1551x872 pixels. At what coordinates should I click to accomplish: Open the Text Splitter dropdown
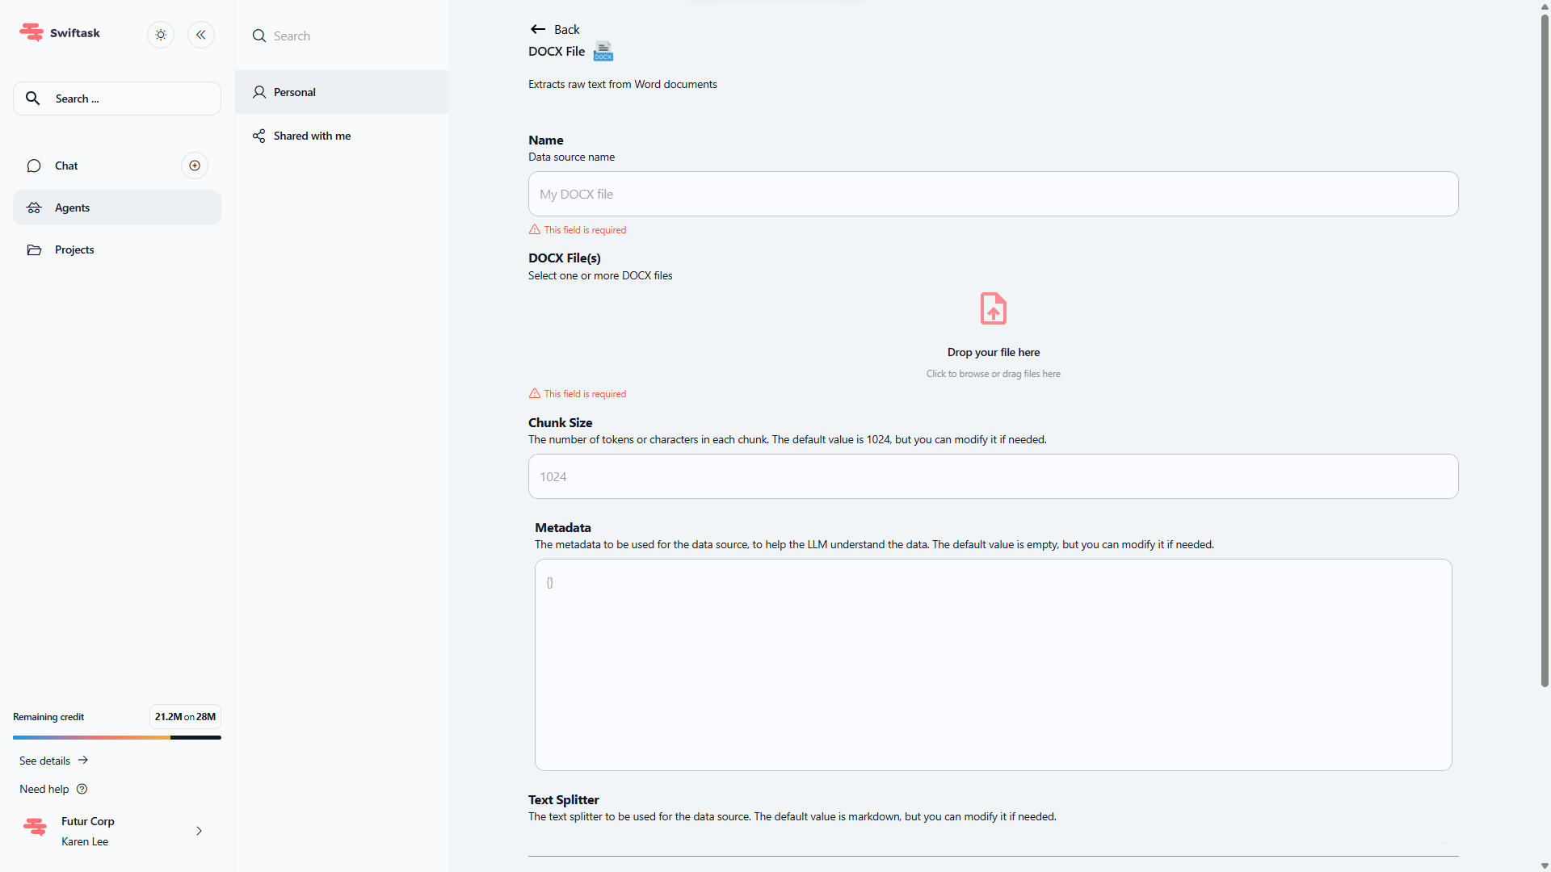[993, 843]
